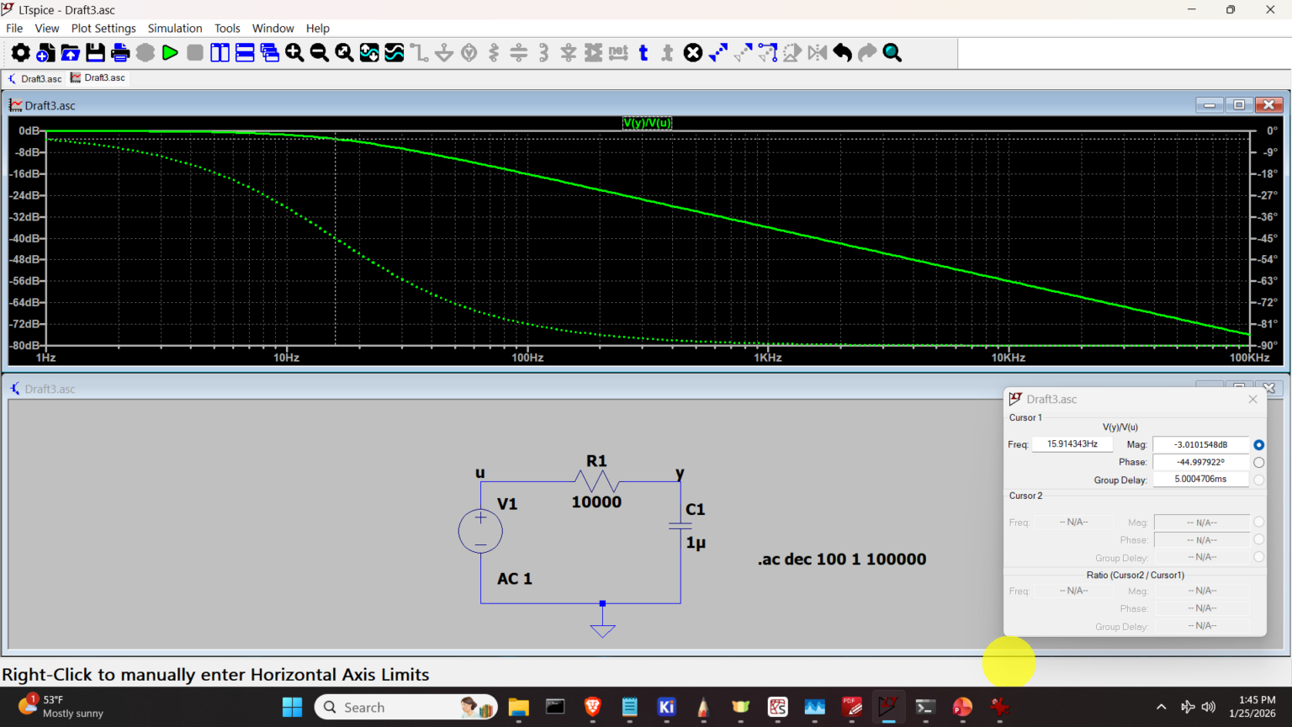Activate the Wire drawing tool
The image size is (1292, 727).
click(420, 52)
